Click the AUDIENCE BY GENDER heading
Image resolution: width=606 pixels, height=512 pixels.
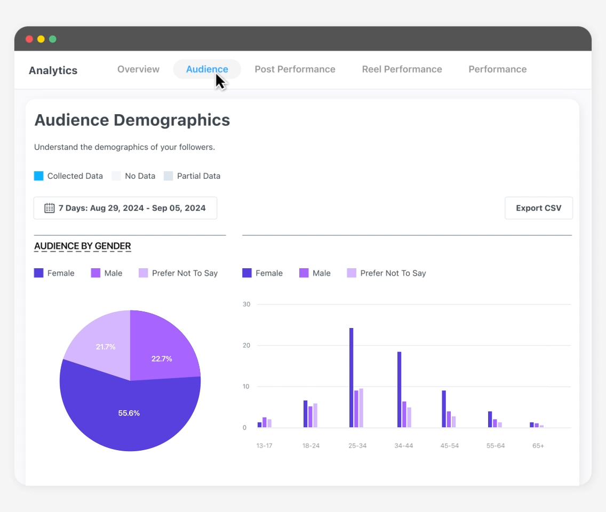click(83, 246)
